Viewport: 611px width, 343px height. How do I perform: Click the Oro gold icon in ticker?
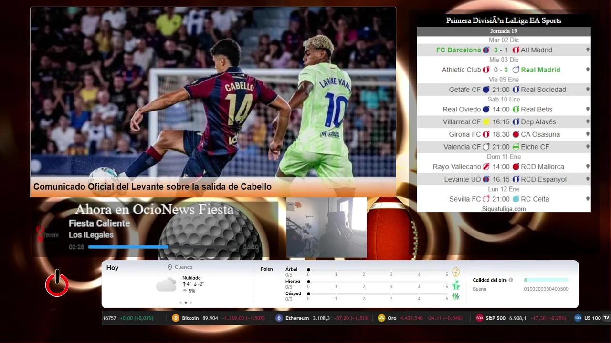tap(381, 318)
